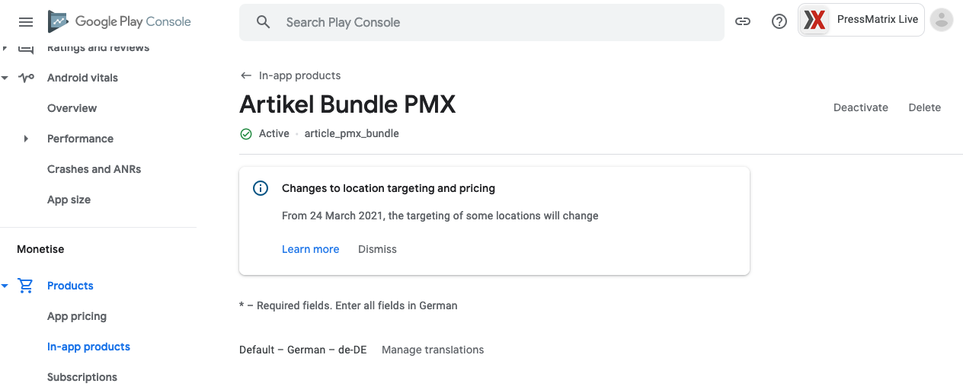Image resolution: width=963 pixels, height=390 pixels.
Task: Click the search magnifier icon
Action: pyautogui.click(x=264, y=22)
